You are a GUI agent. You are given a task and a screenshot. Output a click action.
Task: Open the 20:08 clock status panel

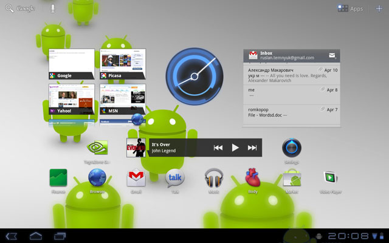(x=348, y=236)
